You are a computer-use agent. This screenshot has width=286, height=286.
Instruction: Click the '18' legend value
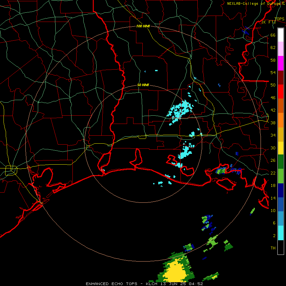click(x=273, y=186)
